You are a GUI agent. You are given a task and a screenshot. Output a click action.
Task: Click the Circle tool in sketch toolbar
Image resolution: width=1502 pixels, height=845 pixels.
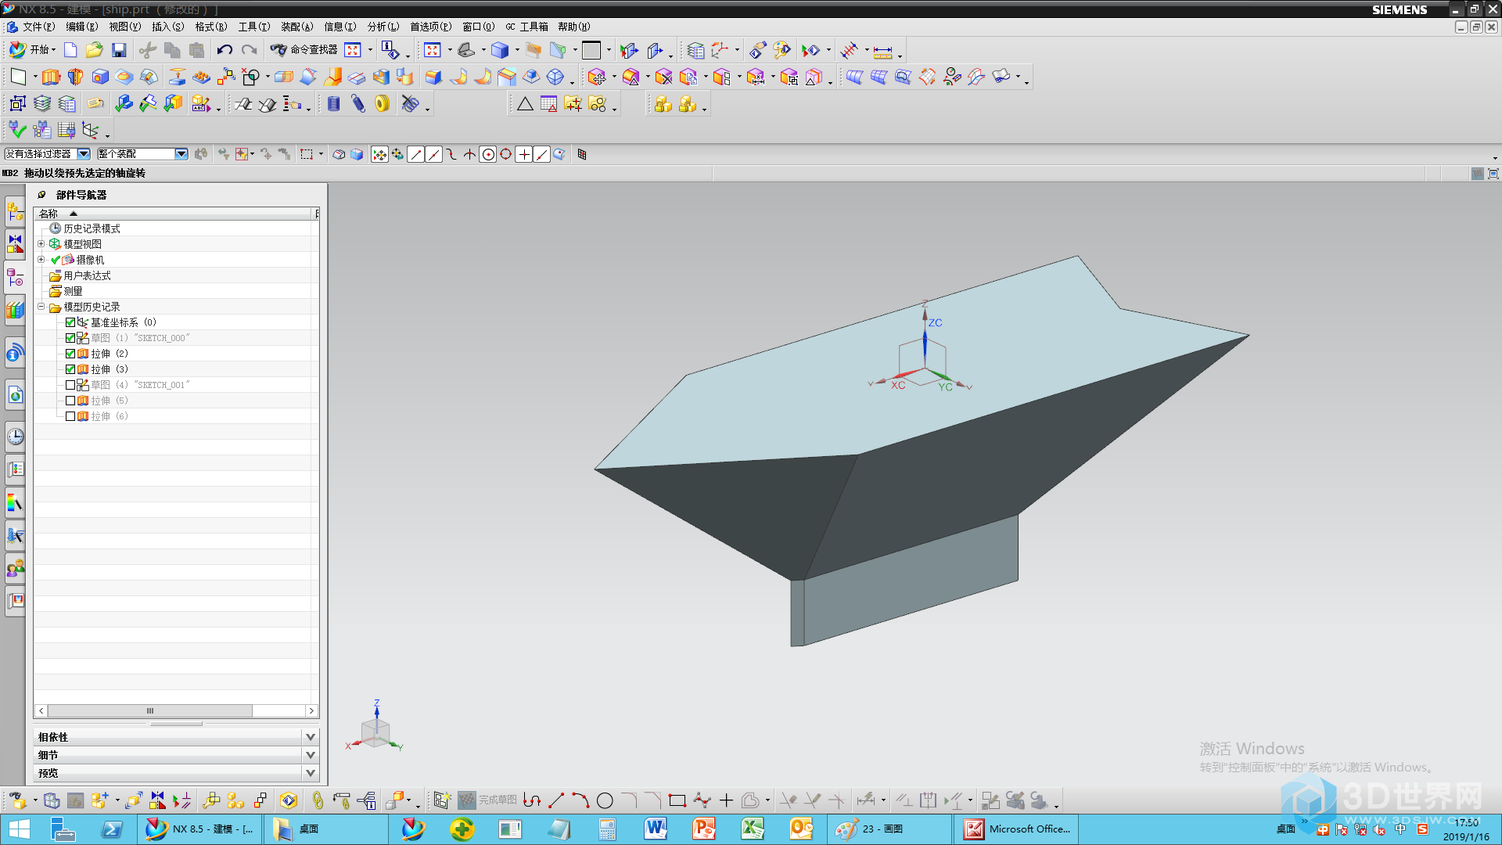pyautogui.click(x=605, y=800)
